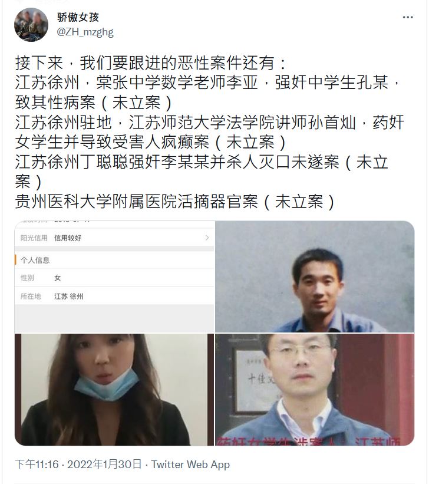Click the tweet line about 贵州医科大学附属医院
The height and width of the screenshot is (484, 429).
click(x=174, y=202)
